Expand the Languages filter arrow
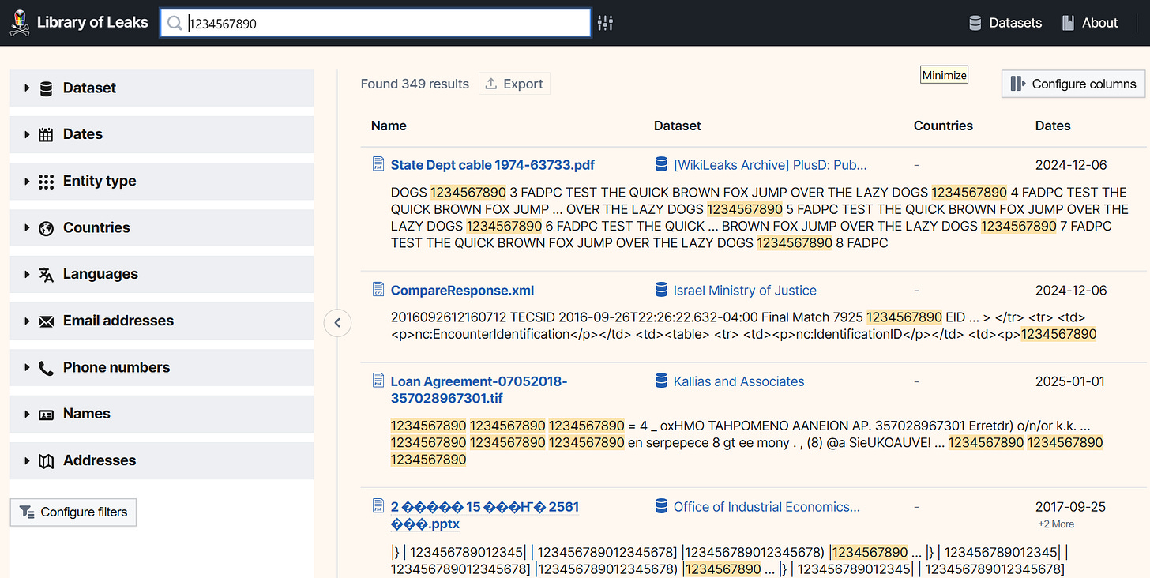Screen dimensions: 1150x578 [27, 275]
